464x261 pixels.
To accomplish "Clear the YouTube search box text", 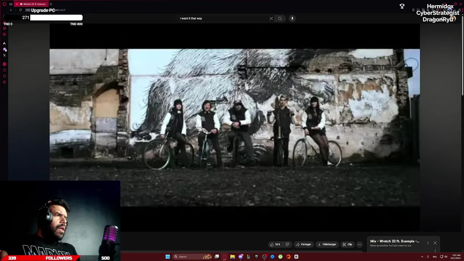I will tap(271, 18).
